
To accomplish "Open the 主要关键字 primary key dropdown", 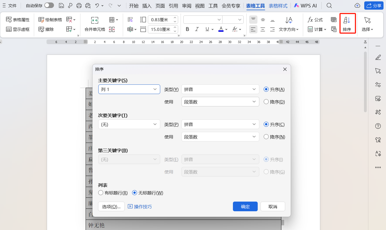I will click(129, 89).
